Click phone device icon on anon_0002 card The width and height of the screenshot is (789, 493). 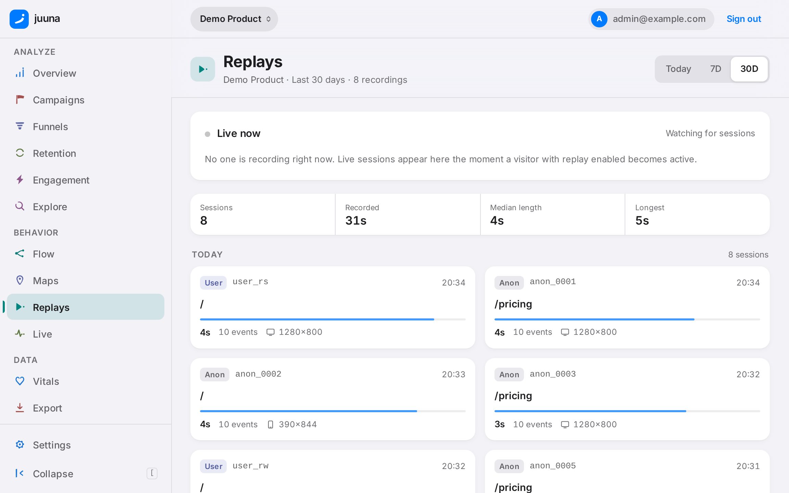[271, 425]
